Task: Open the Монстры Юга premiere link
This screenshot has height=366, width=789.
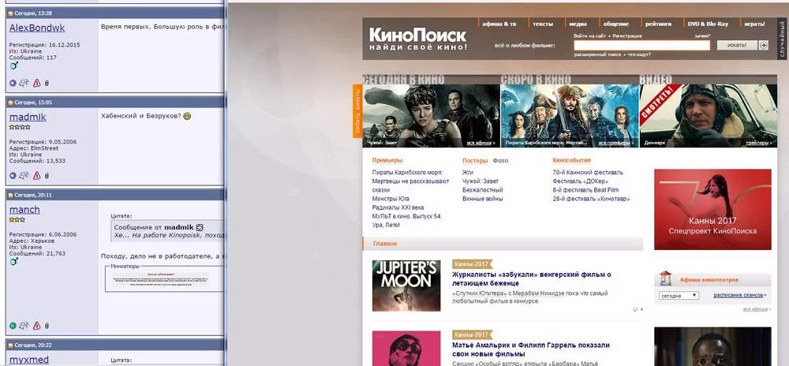Action: click(x=391, y=199)
